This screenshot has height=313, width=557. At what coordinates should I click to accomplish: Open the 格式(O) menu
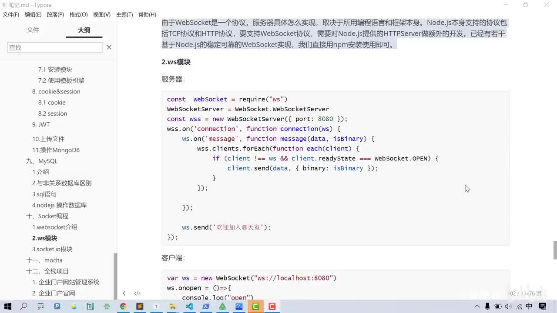[79, 15]
